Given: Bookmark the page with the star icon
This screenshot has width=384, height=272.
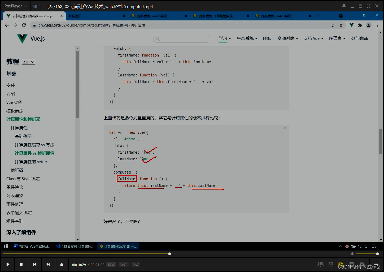Looking at the screenshot, I should pos(341,25).
